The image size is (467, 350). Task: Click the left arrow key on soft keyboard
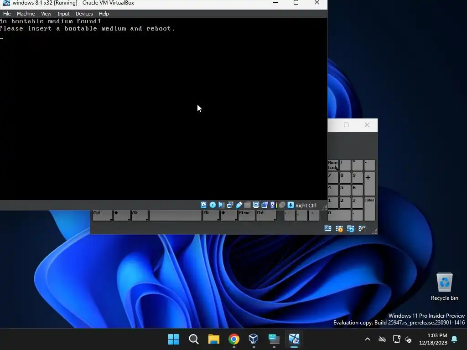[x=290, y=216]
